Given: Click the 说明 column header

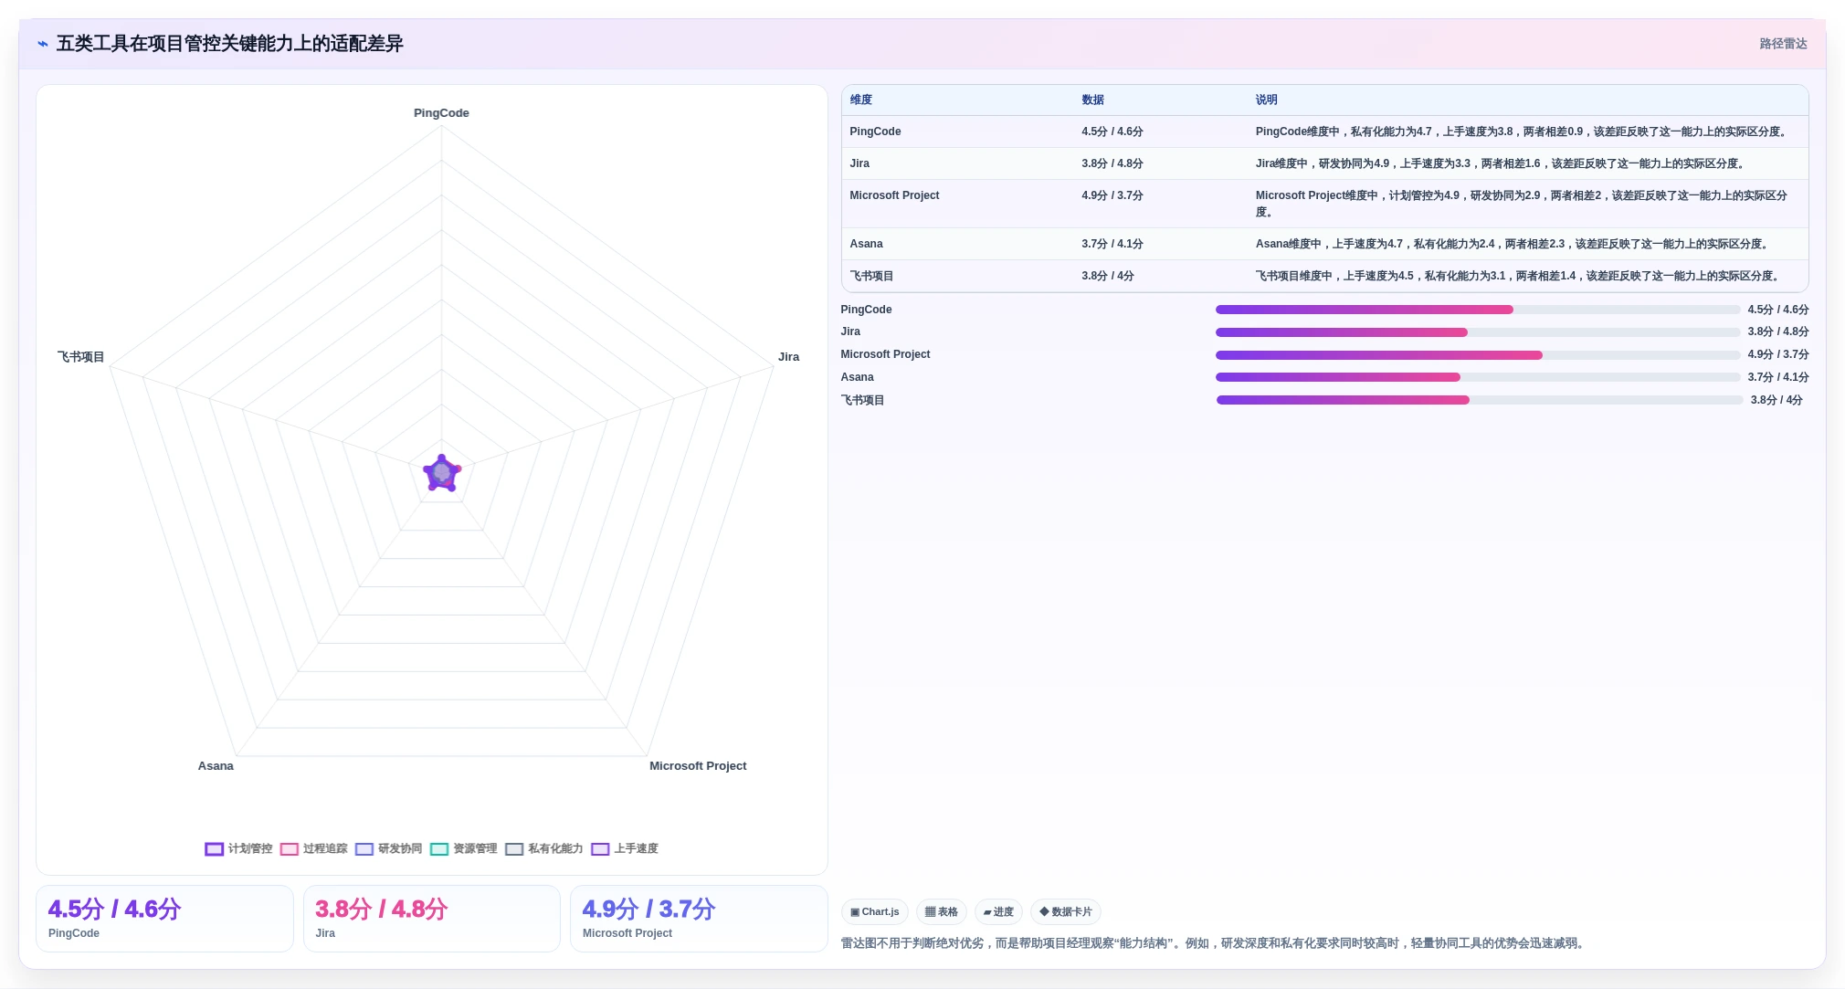Looking at the screenshot, I should pyautogui.click(x=1266, y=100).
